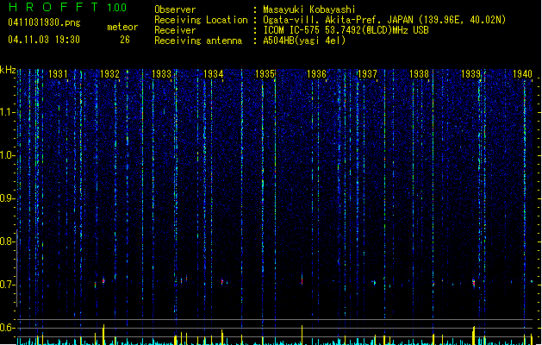
Task: Click the 0.7 frequency axis label
Action: [7, 285]
